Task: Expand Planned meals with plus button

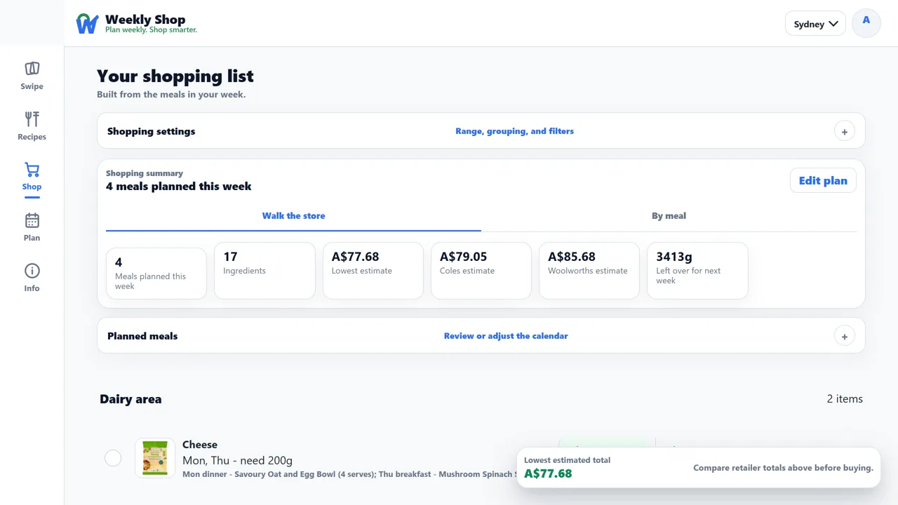Action: point(845,336)
